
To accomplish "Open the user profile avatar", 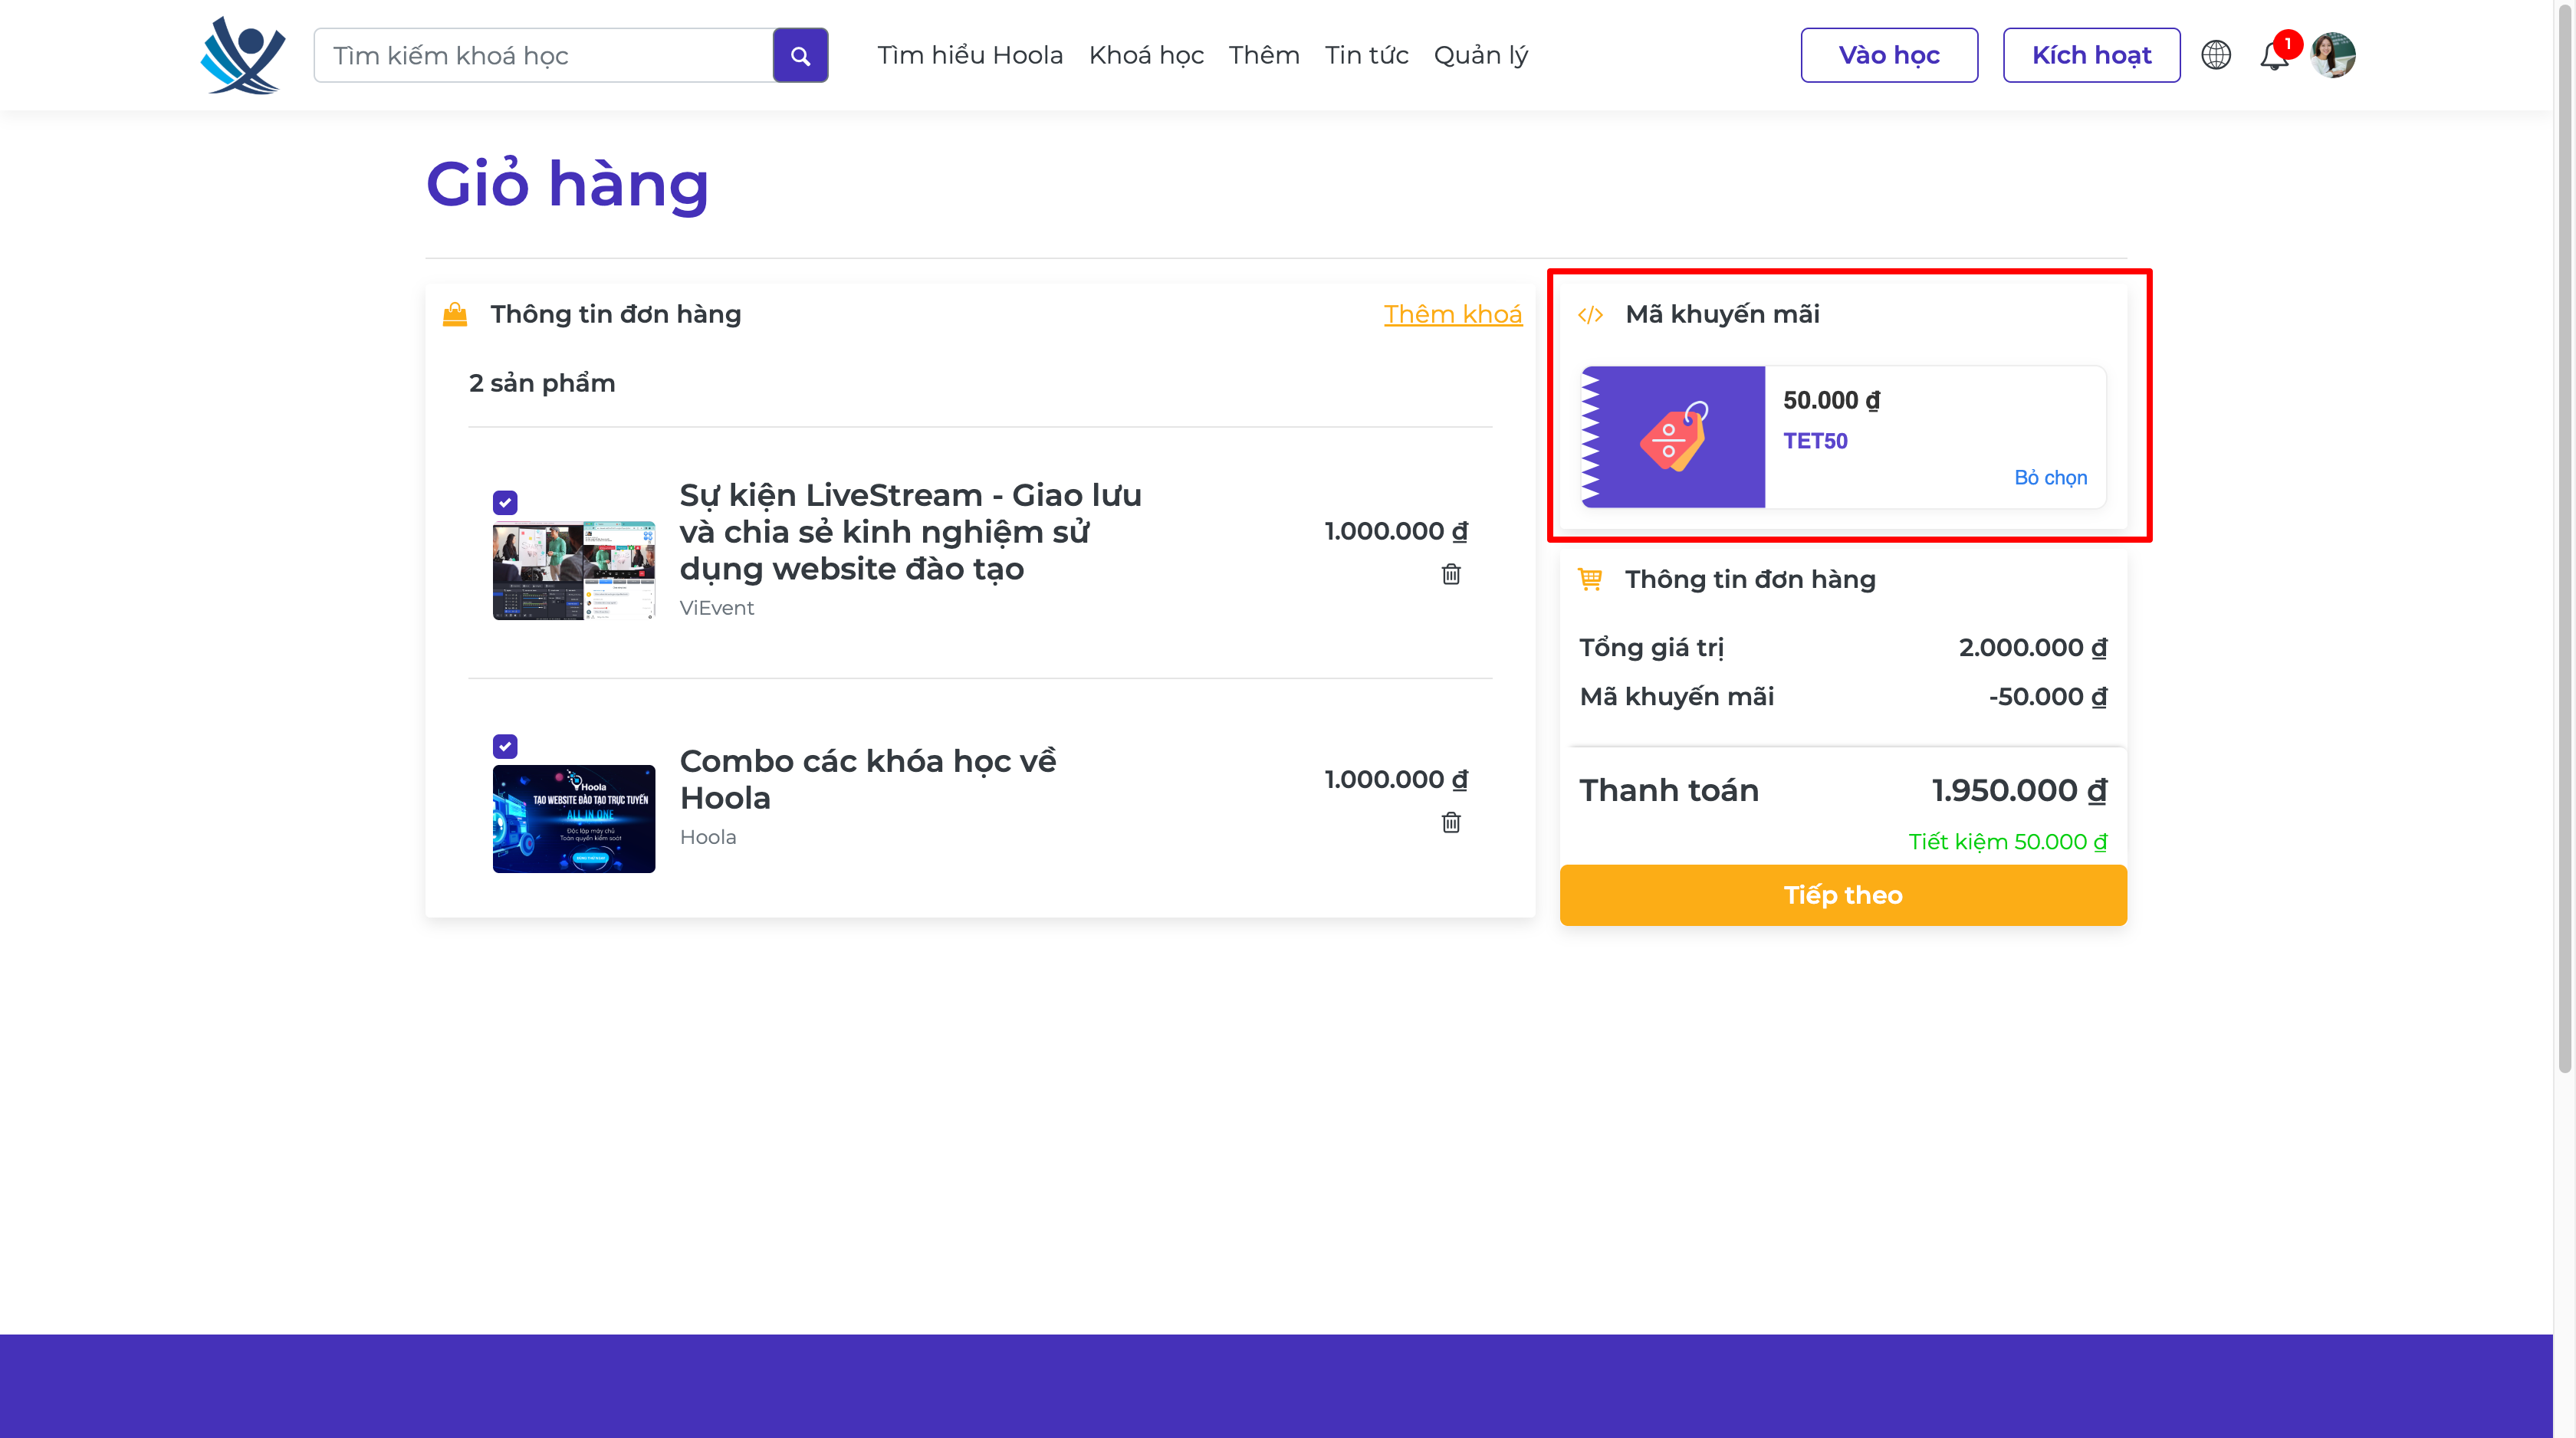I will coord(2333,55).
